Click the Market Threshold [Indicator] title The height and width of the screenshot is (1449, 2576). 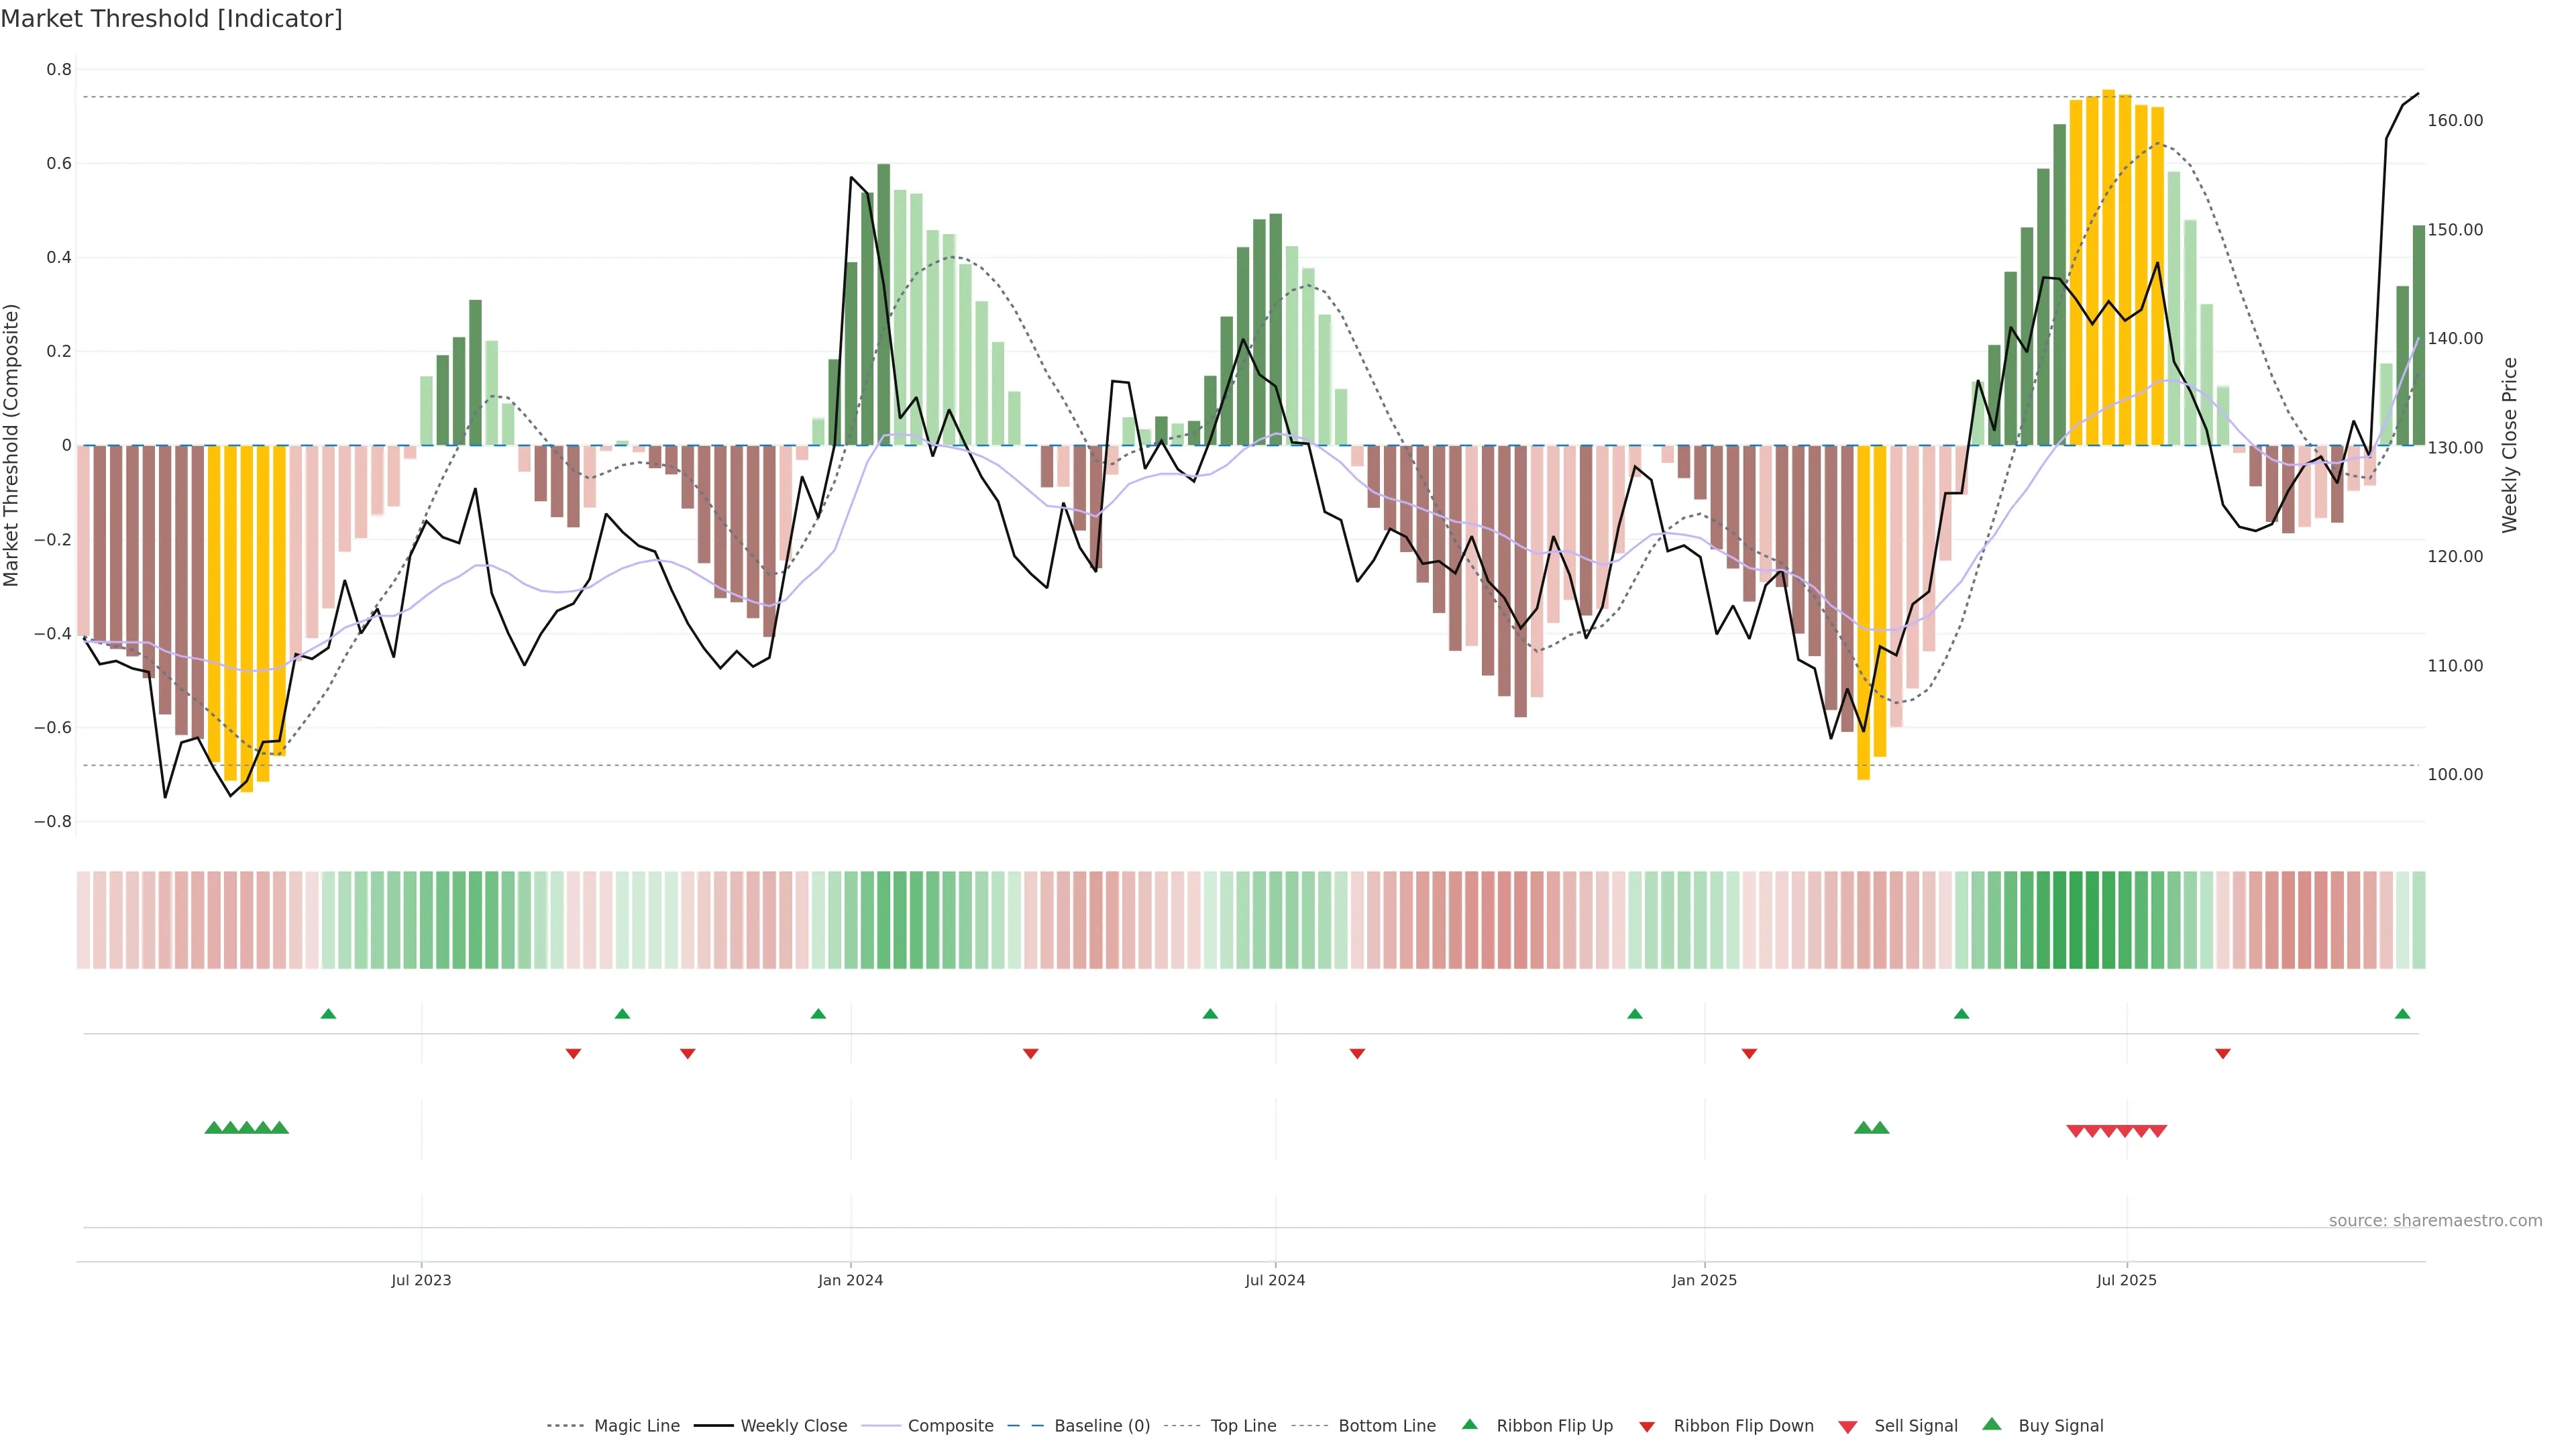tap(171, 18)
